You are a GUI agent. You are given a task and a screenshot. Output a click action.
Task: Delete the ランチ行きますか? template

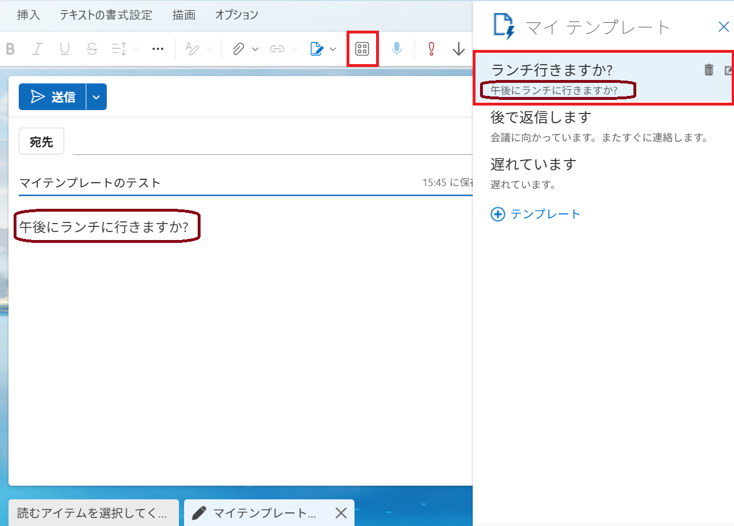[x=709, y=70]
